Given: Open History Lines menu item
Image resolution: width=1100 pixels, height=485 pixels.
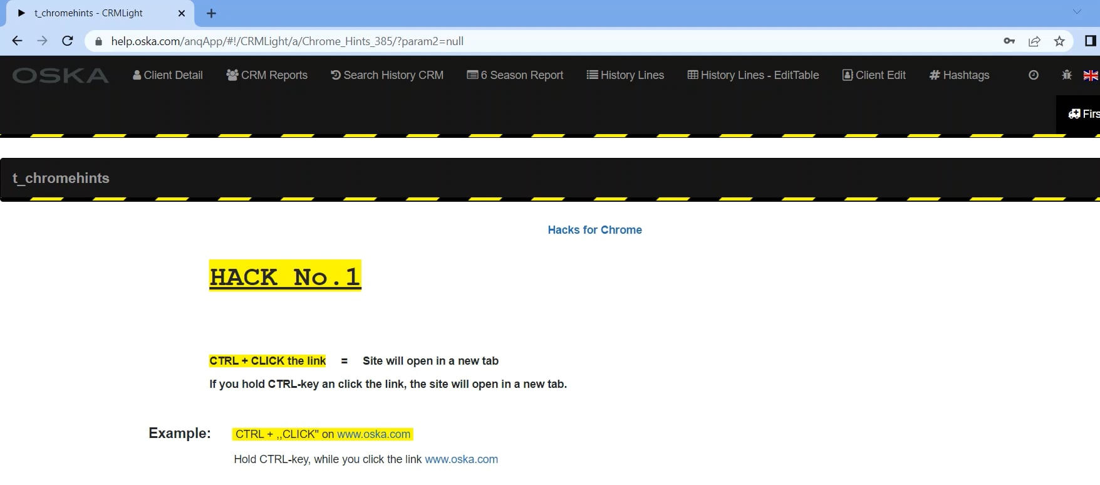Looking at the screenshot, I should click(x=625, y=75).
